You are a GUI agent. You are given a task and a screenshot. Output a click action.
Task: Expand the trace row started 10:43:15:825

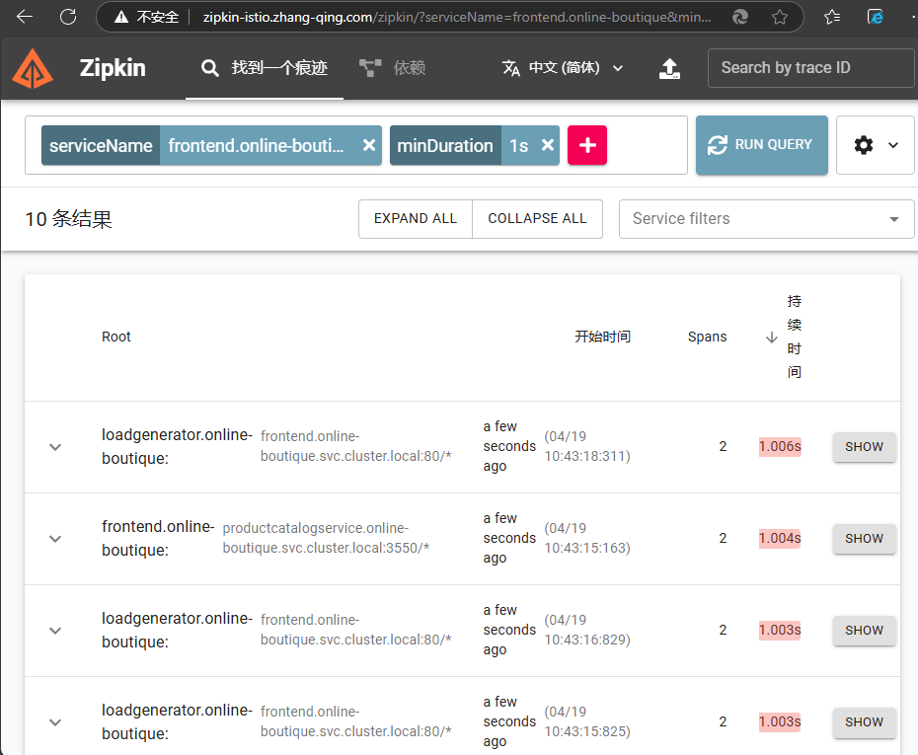click(55, 722)
